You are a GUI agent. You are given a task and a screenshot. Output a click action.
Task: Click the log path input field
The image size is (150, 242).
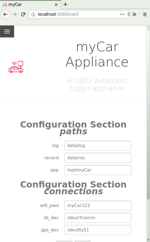[x=98, y=145]
